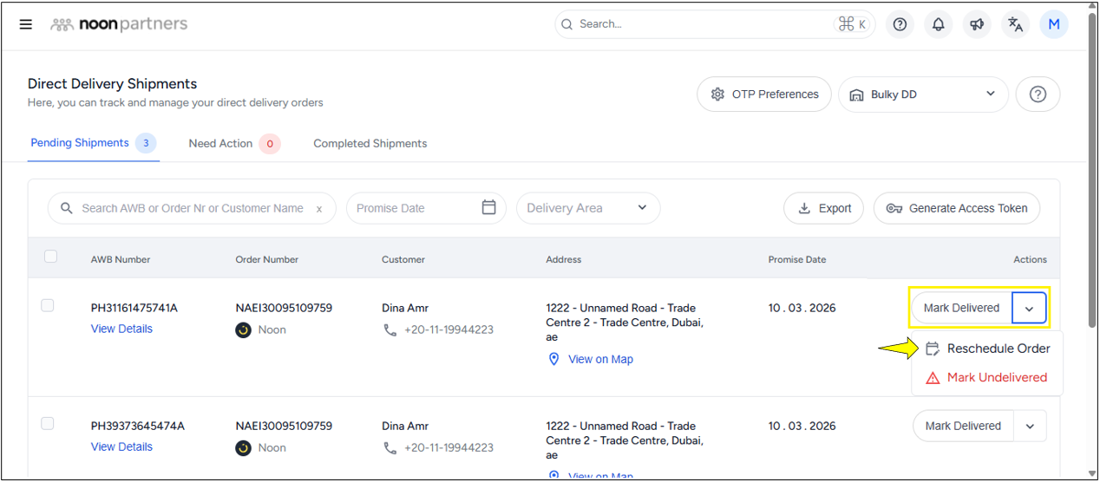Open the Delivery Area dropdown filter
1100x482 pixels.
(x=587, y=208)
